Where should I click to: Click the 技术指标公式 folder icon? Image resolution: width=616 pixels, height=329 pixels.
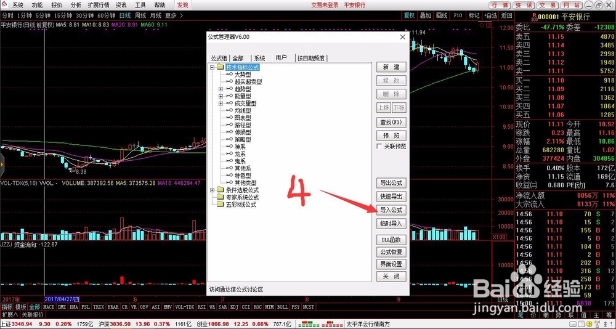pyautogui.click(x=220, y=68)
